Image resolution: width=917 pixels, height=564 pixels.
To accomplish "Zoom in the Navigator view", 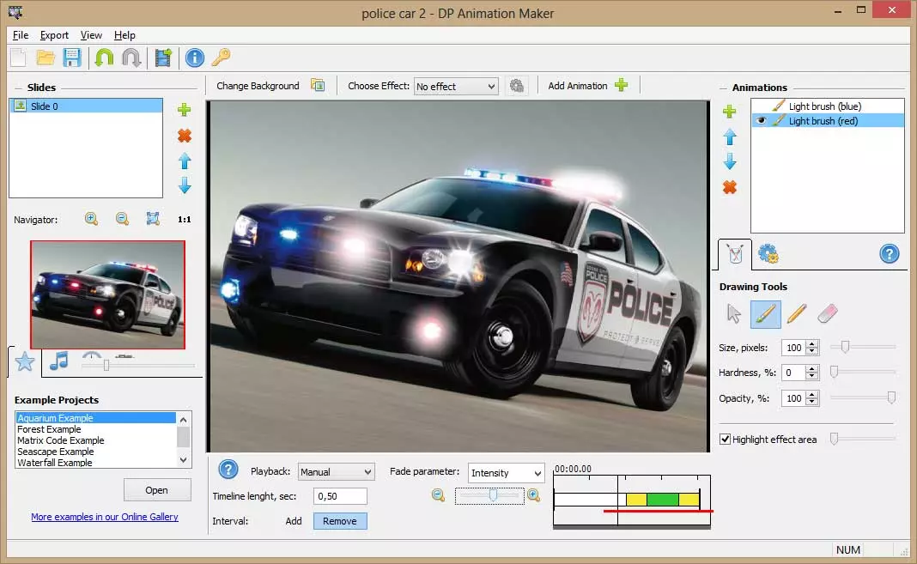I will [x=91, y=219].
